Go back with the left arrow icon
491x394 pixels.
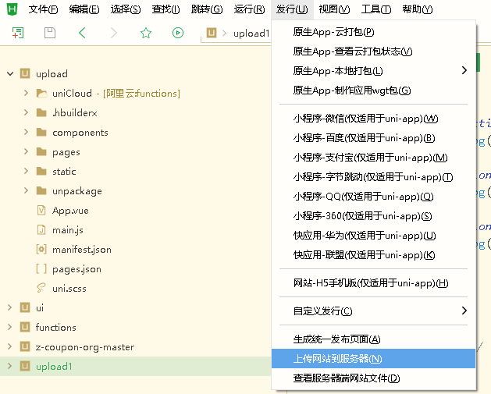point(82,33)
